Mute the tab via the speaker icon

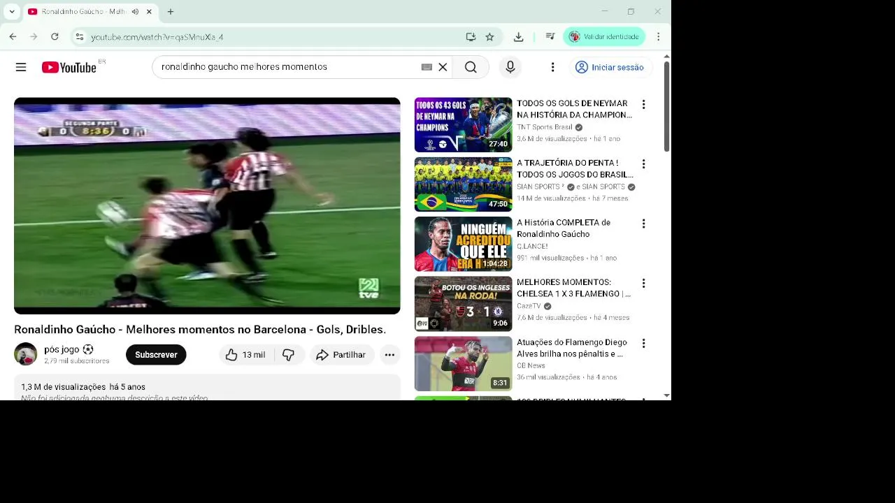pyautogui.click(x=135, y=12)
